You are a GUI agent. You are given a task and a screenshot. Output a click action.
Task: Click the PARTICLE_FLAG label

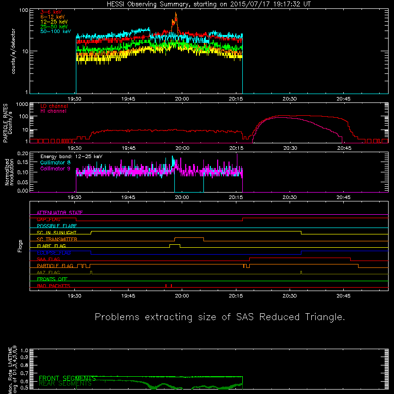tap(55, 266)
